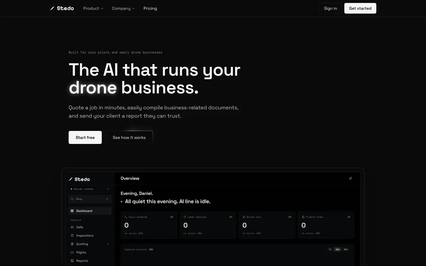Click the document icon on Quotes sent card

pos(244,217)
